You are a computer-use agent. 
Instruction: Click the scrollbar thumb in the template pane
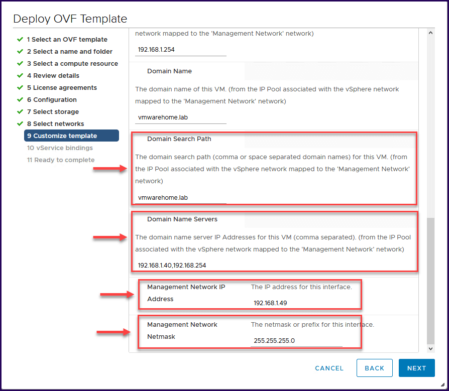(430, 281)
